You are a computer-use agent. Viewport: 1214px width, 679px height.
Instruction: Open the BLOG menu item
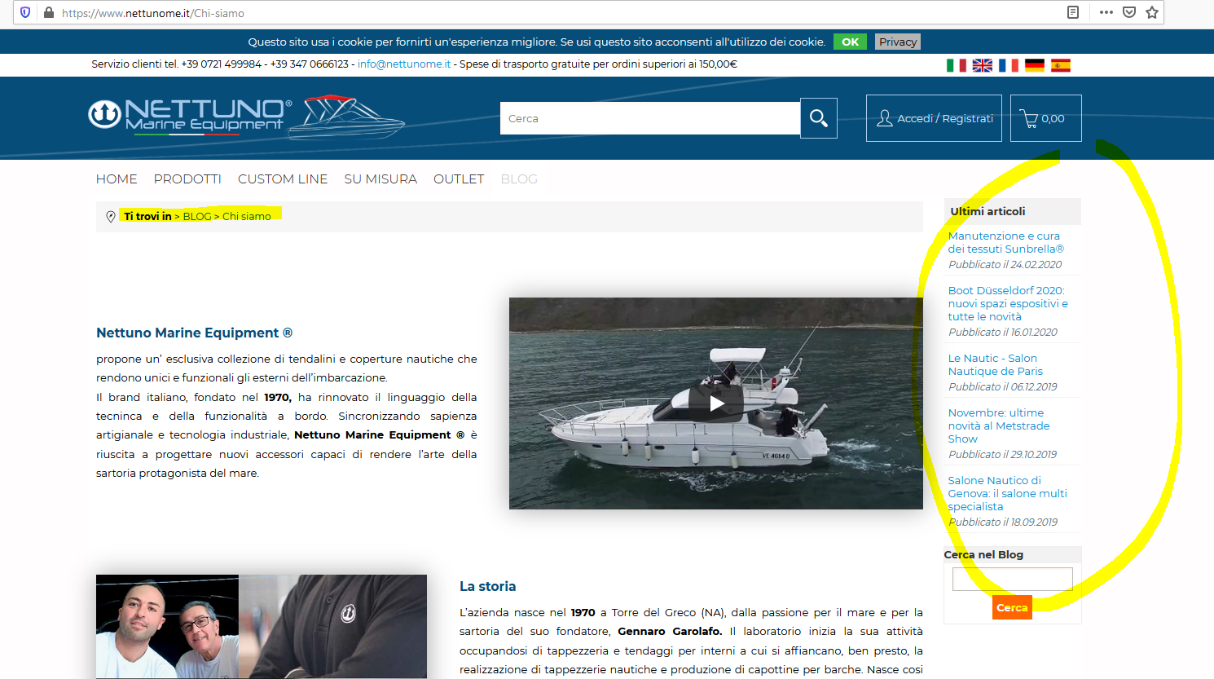(x=519, y=179)
